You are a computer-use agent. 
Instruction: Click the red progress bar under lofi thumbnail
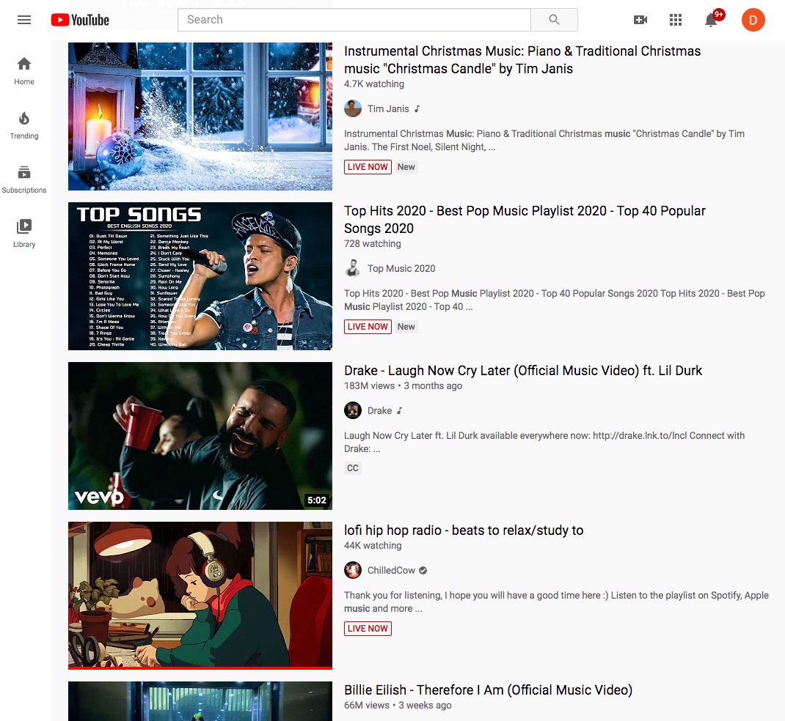coord(200,668)
